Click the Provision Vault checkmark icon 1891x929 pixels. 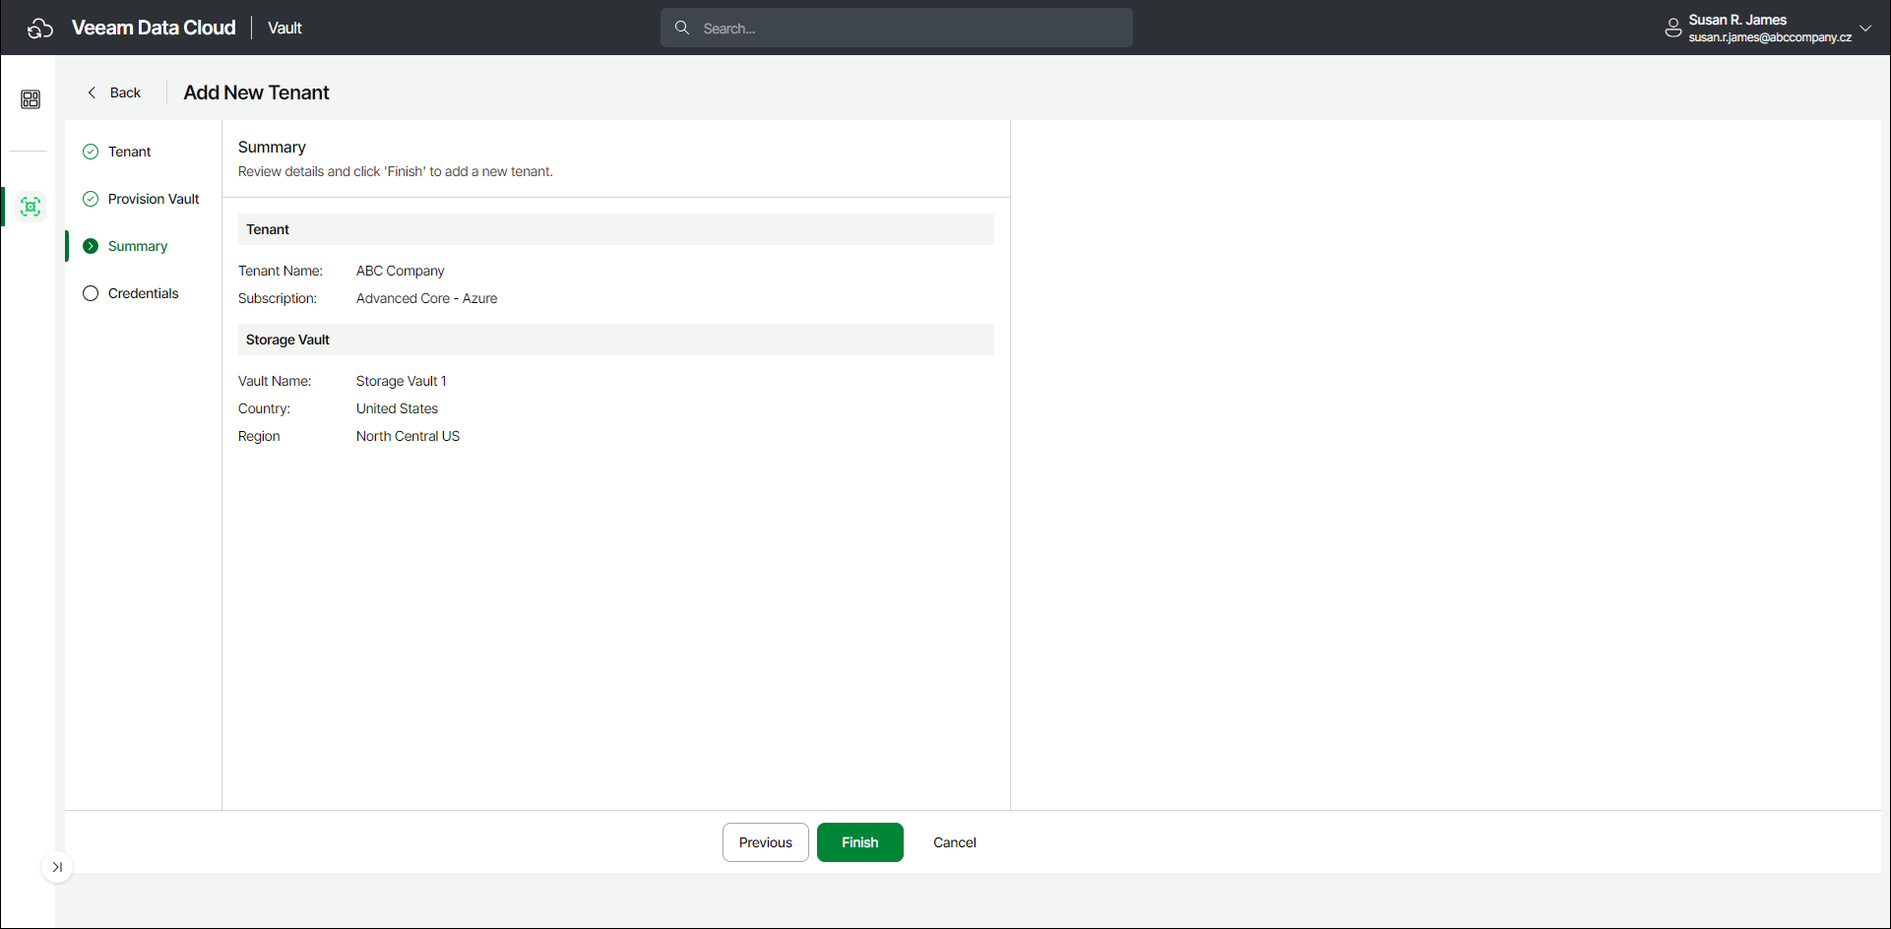91,199
